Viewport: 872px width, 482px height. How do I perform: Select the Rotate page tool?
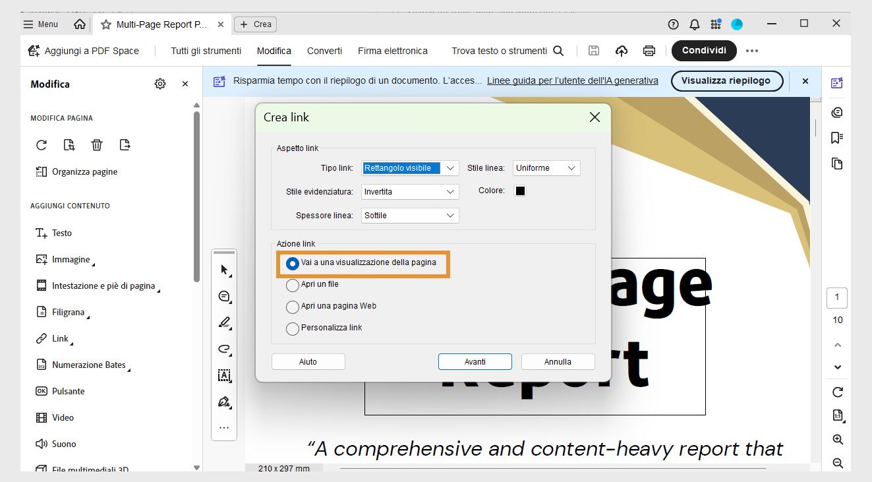pos(42,144)
